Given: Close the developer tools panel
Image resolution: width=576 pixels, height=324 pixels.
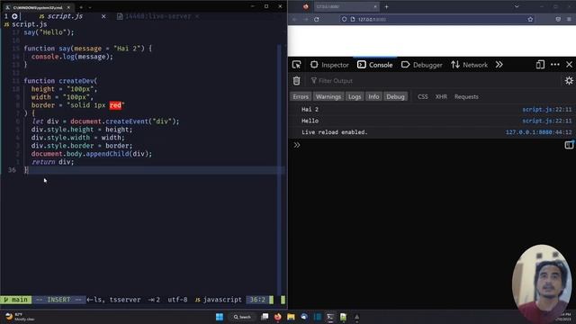Looking at the screenshot, I should 569,65.
